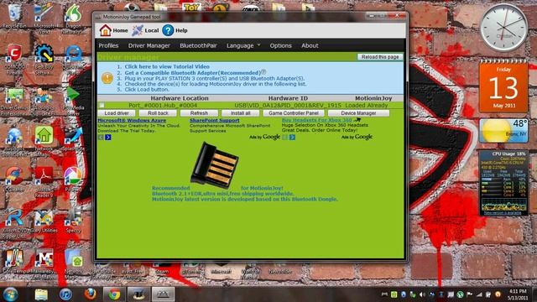The image size is (537, 302).
Task: Open the Driver Genius Professional shortcut
Action: coord(13,102)
